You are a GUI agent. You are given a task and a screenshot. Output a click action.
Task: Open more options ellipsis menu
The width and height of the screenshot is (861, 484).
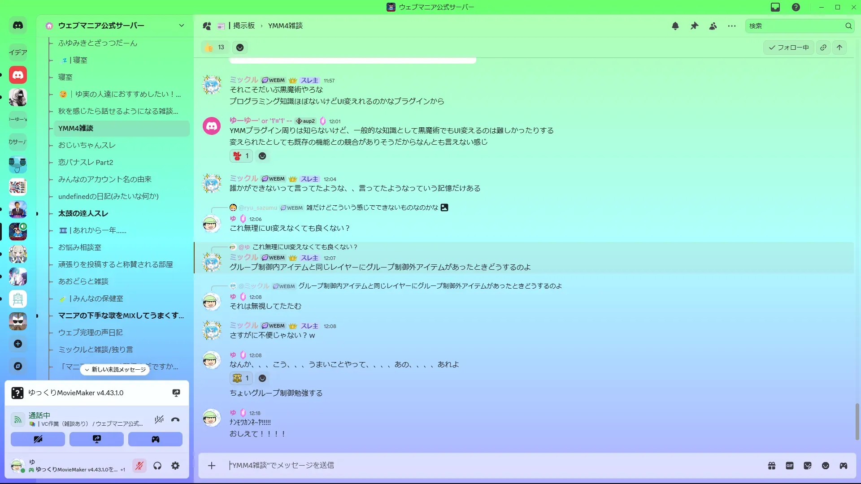pyautogui.click(x=732, y=26)
